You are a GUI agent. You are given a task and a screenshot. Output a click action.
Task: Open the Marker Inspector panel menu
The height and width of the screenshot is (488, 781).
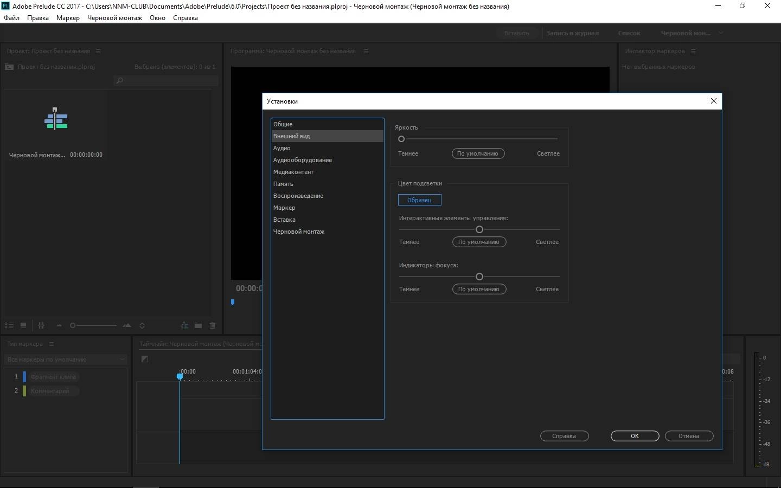click(693, 51)
